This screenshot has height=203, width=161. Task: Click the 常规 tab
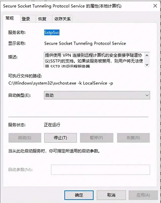[x=11, y=18]
